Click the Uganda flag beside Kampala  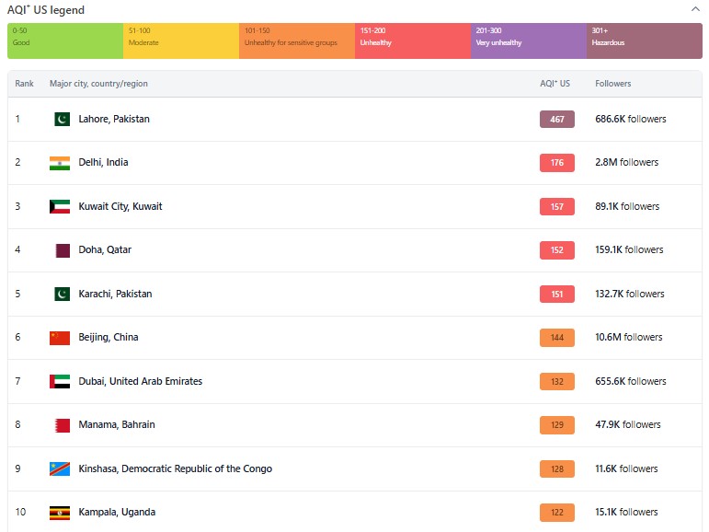point(60,513)
